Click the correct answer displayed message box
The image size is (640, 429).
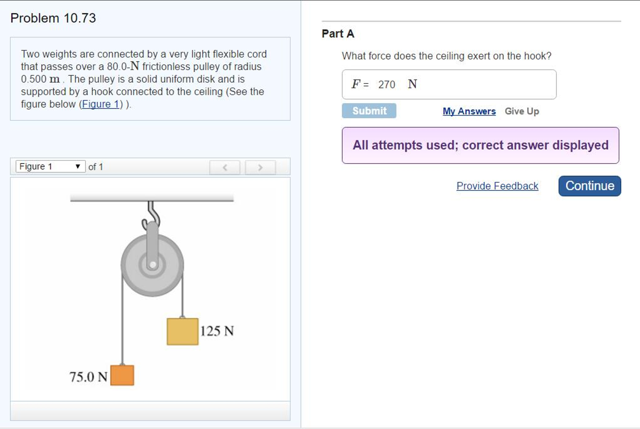480,145
